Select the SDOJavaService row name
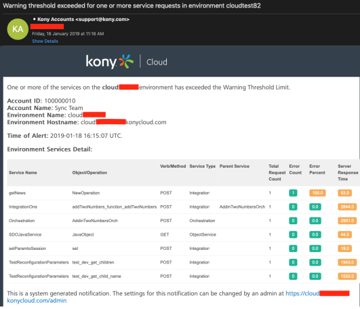Viewport: 360px width, 309px height. pos(25,234)
